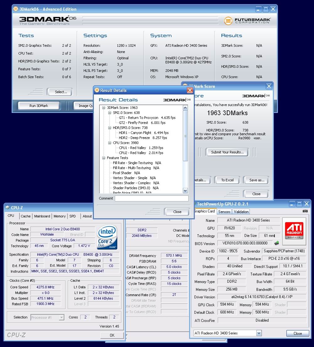Image resolution: width=314 pixels, height=347 pixels.
Task: Click the CPU-Z title bar icon
Action: point(8,208)
